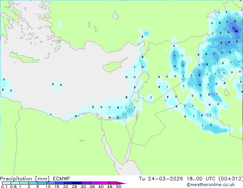Click the forecast offset '(00+312)'
Screen dimensions: 243x188
(231, 179)
